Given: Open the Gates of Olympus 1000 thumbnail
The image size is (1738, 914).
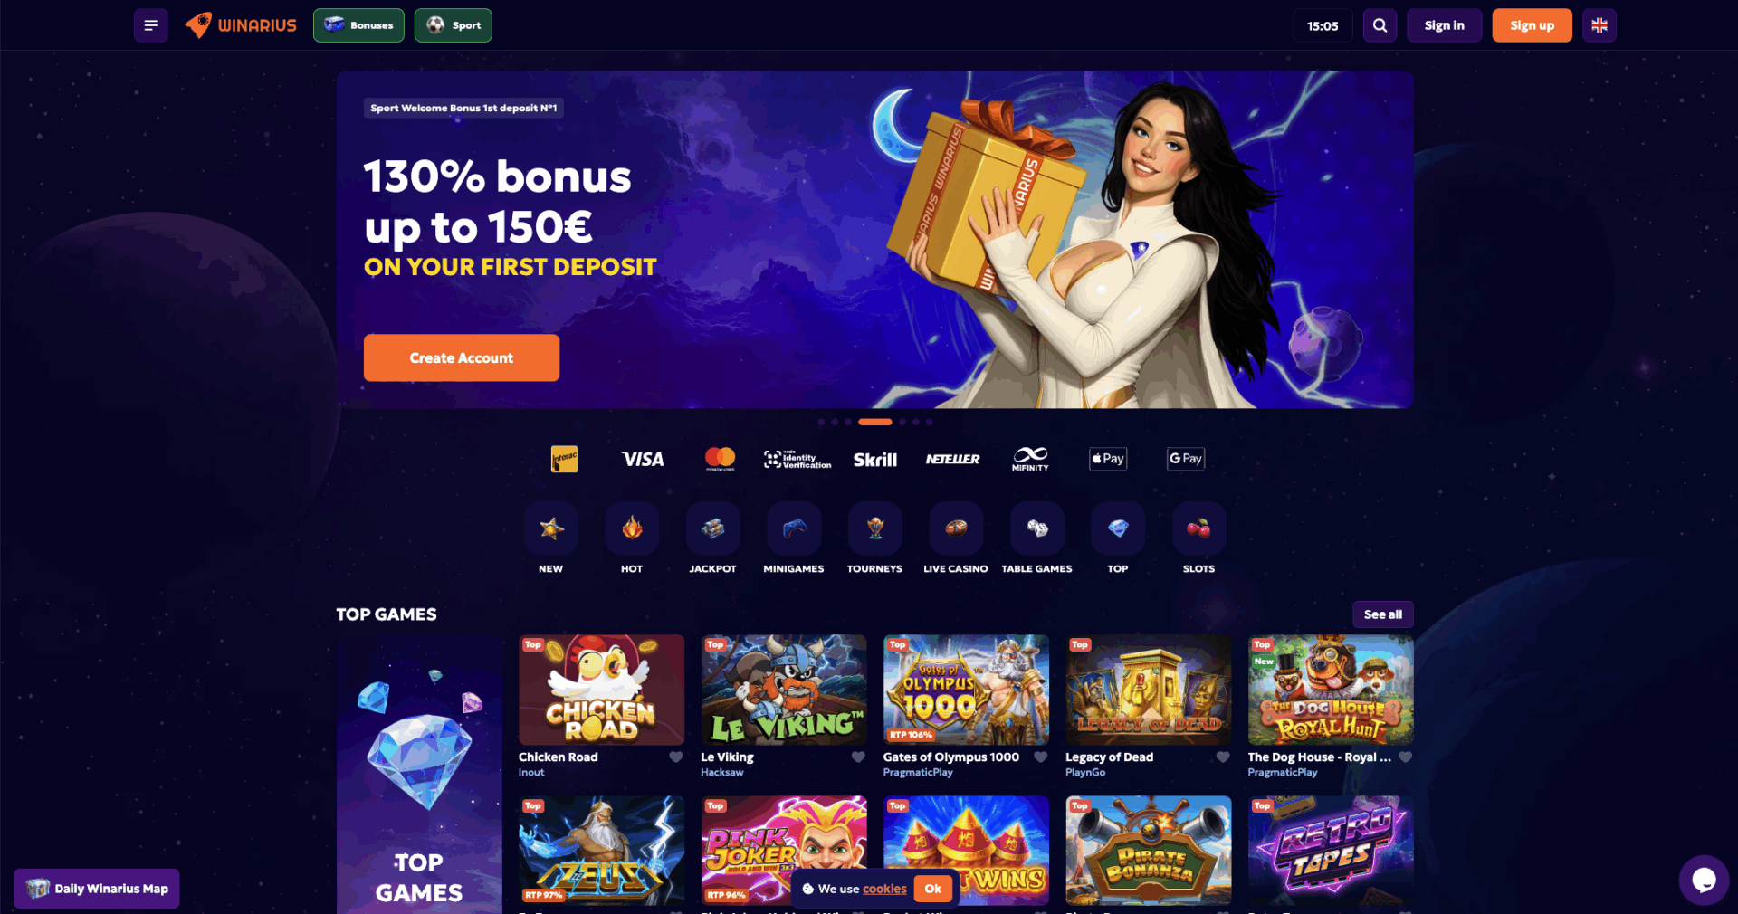Looking at the screenshot, I should [966, 690].
